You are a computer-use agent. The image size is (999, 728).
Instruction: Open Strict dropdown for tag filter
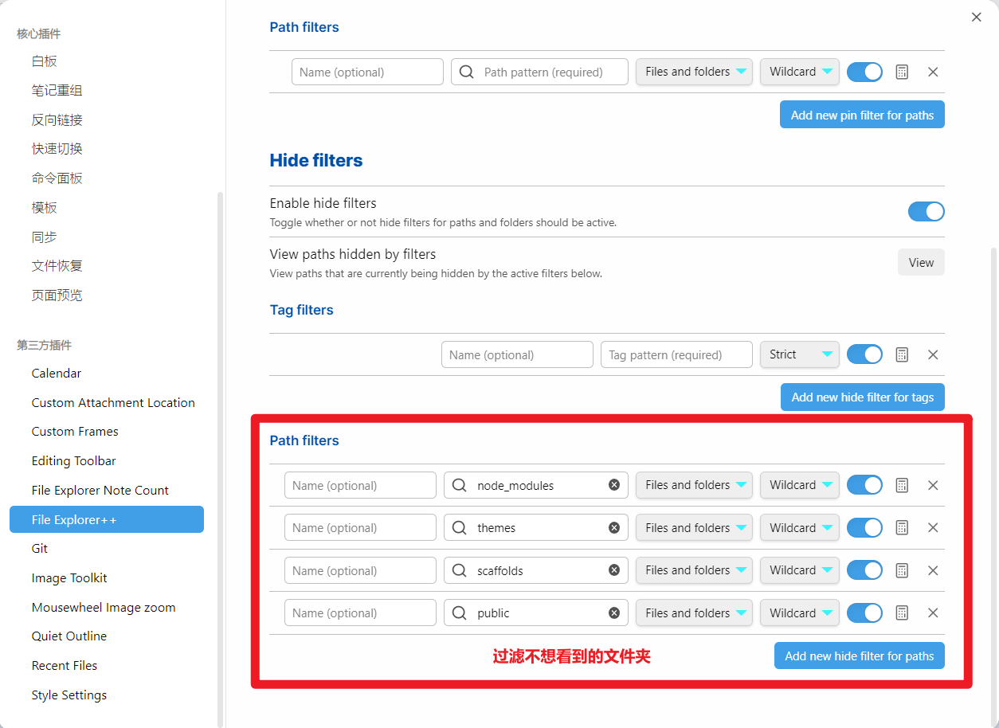(799, 354)
